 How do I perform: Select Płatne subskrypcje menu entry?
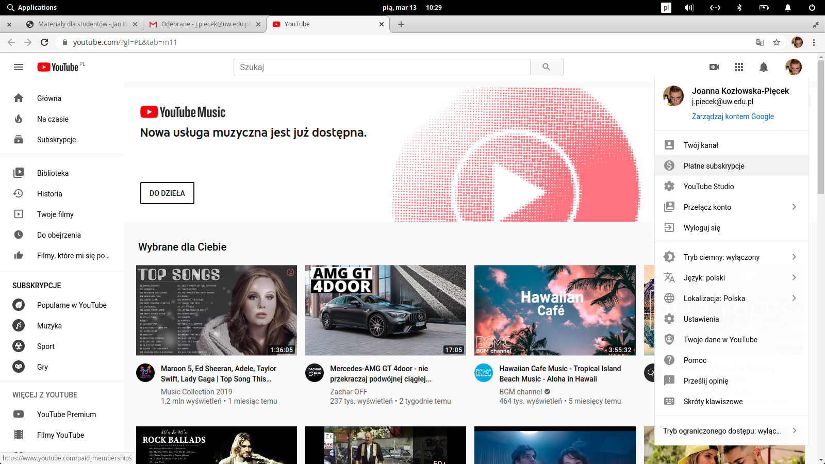(732, 166)
